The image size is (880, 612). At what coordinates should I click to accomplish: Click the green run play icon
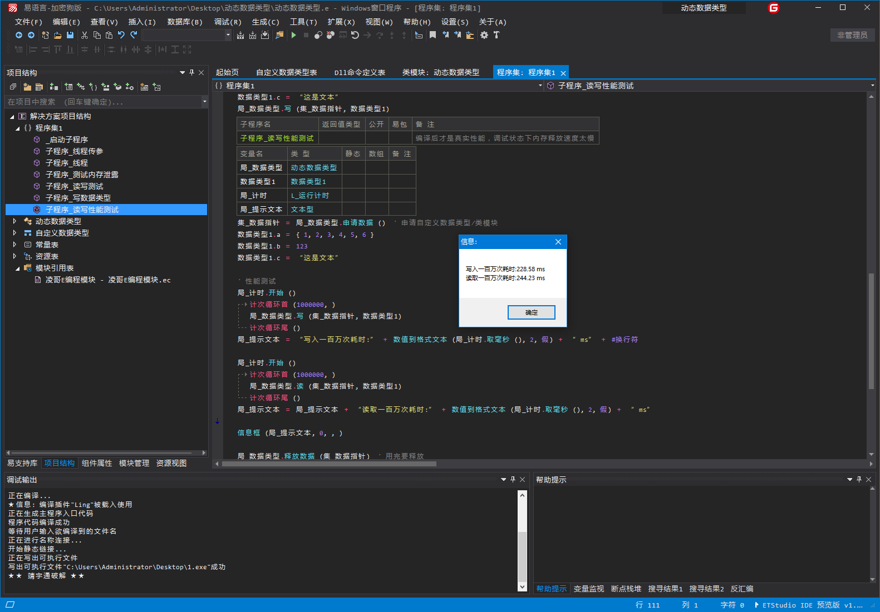[294, 35]
